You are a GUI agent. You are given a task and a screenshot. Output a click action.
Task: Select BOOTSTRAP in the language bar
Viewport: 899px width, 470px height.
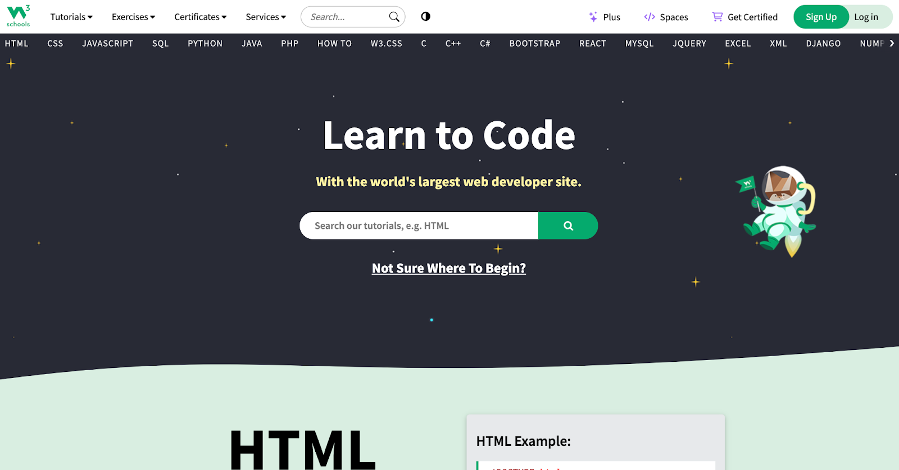click(x=535, y=43)
